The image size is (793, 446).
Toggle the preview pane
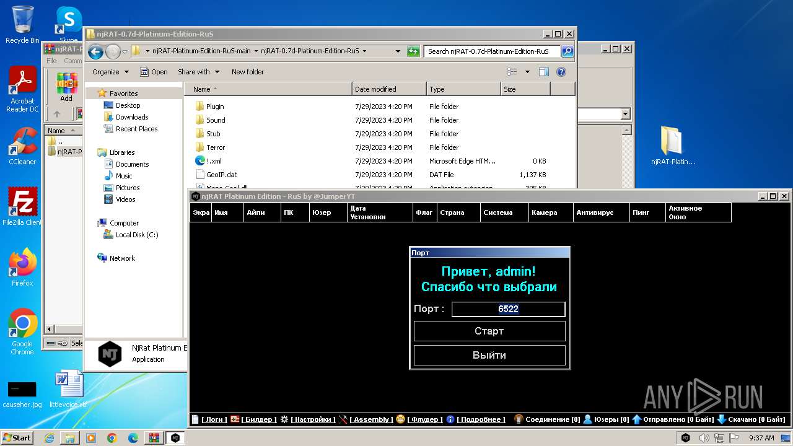click(x=544, y=72)
